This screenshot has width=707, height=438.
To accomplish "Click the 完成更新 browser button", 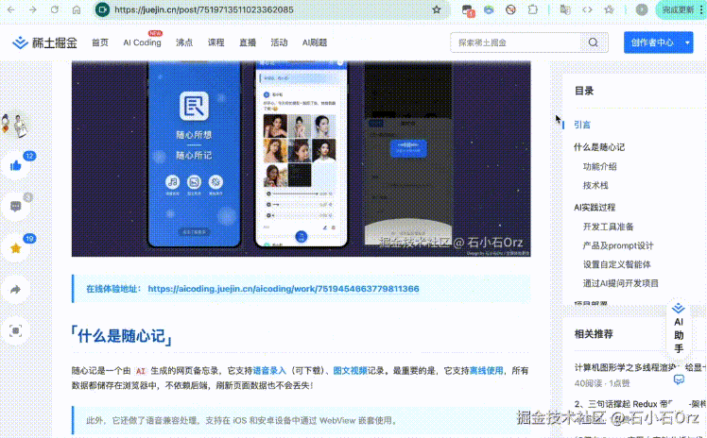I will (x=678, y=9).
